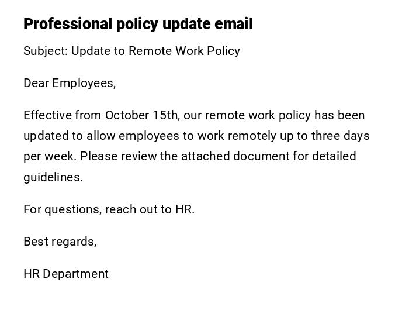The width and height of the screenshot is (409, 310).
Task: Click the signature 'HR Department'
Action: (x=66, y=274)
